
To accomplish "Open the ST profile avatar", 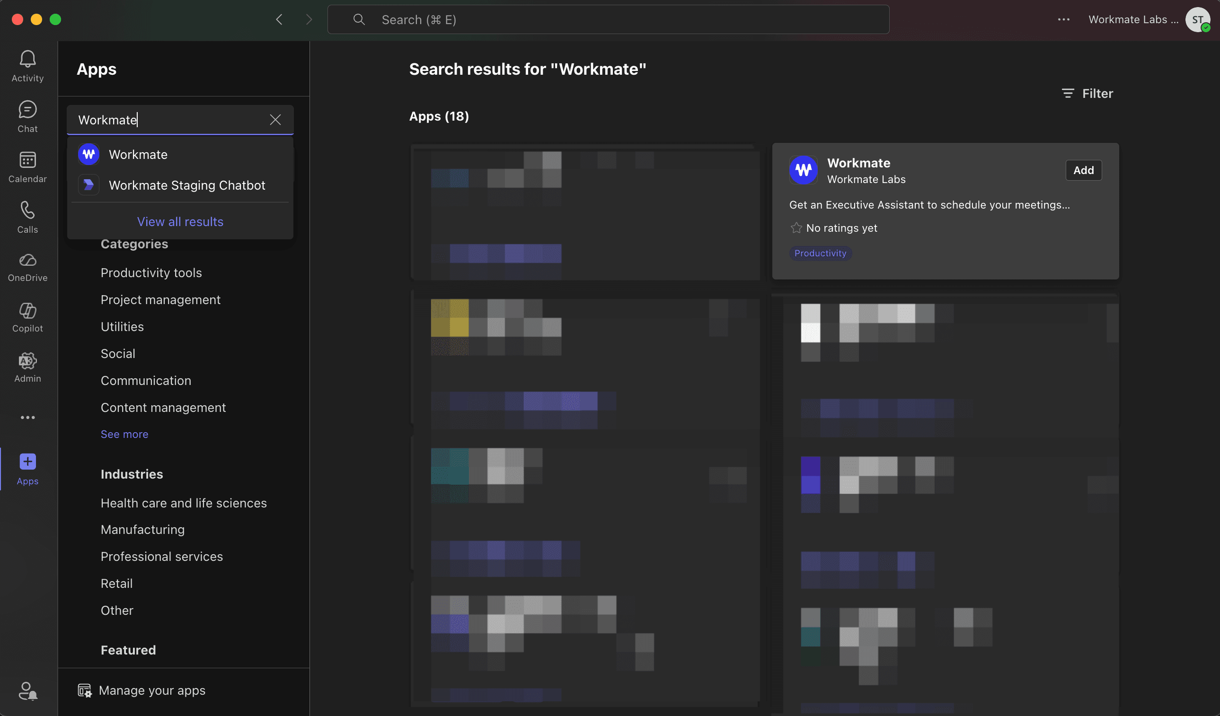I will 1198,20.
